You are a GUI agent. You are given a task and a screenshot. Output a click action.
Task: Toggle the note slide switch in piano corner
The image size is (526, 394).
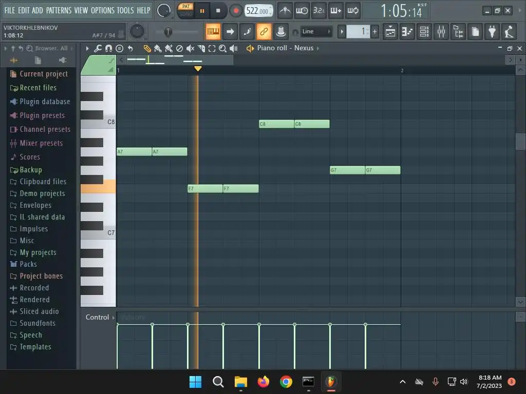pyautogui.click(x=111, y=61)
